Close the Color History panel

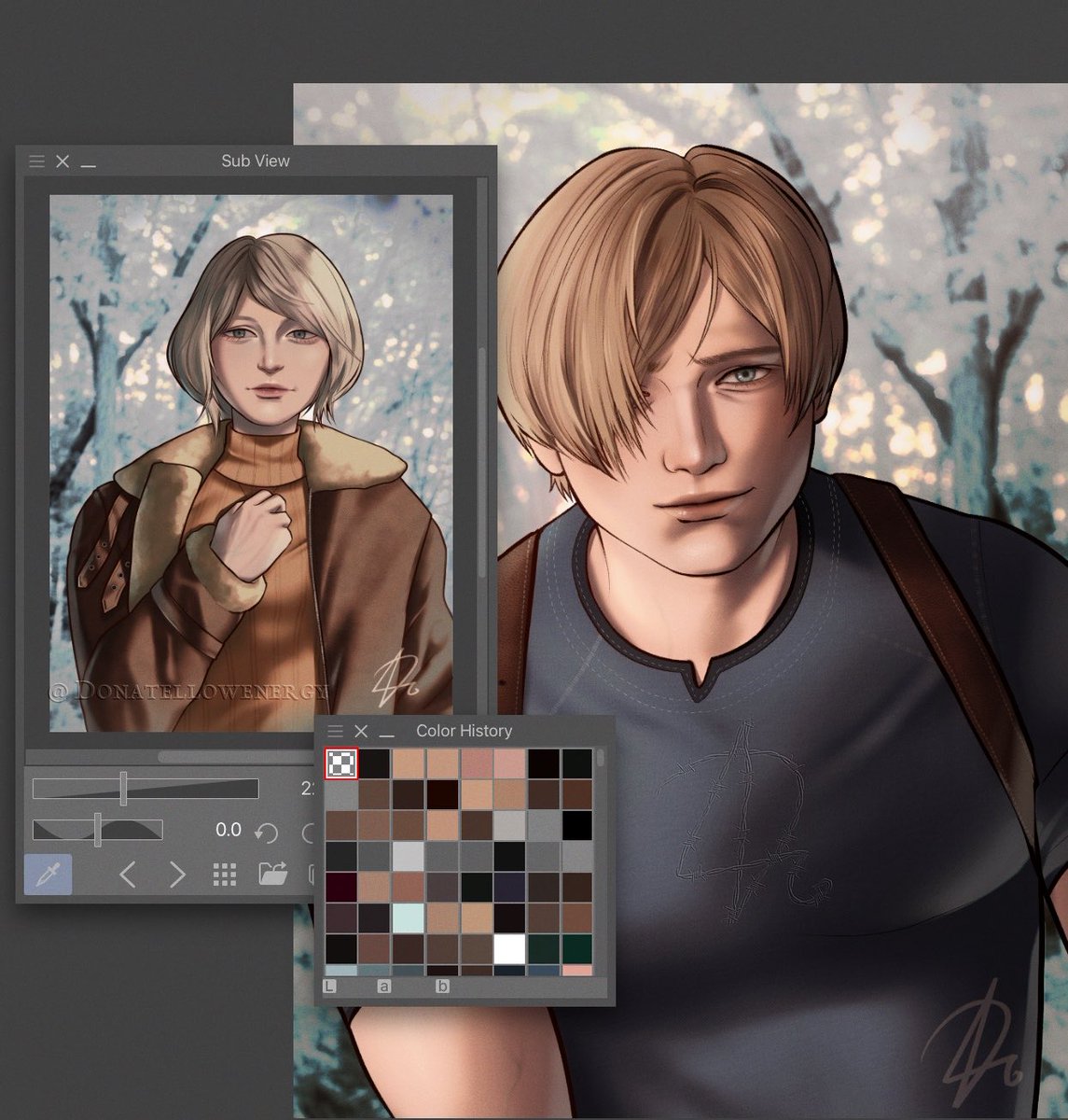tap(361, 731)
